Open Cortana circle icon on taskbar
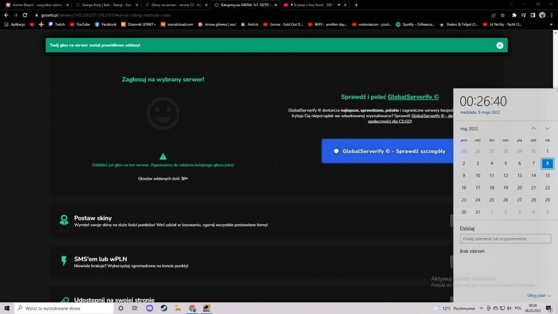This screenshot has height=314, width=558. tap(121, 308)
